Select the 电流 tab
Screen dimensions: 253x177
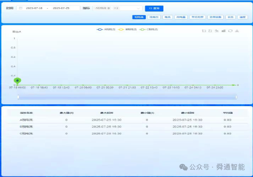click(x=167, y=17)
